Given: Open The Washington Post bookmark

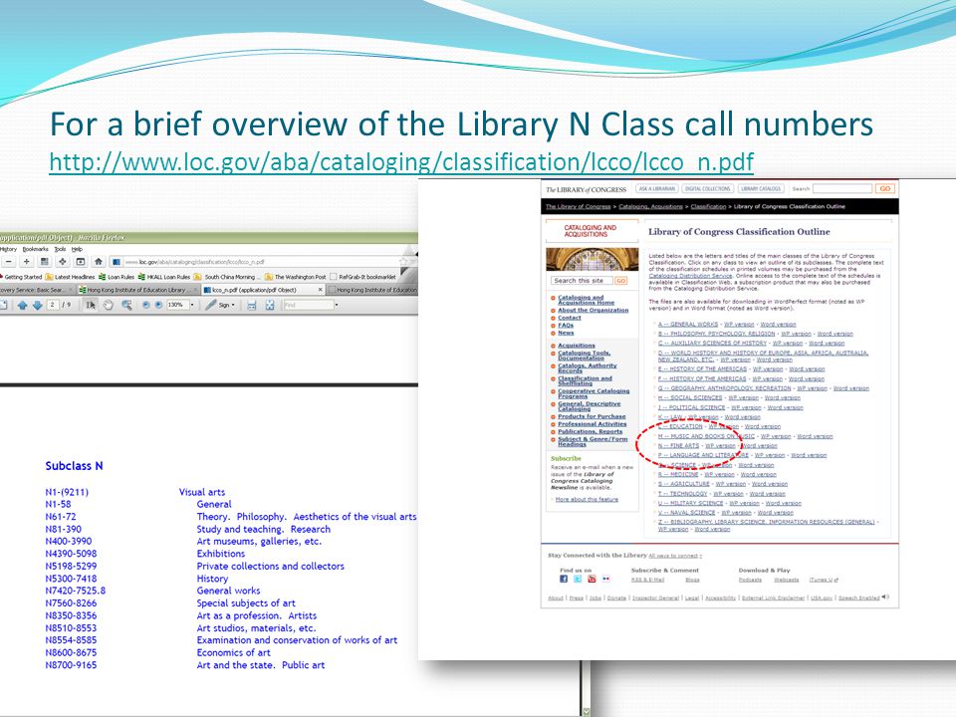Looking at the screenshot, I should [296, 277].
